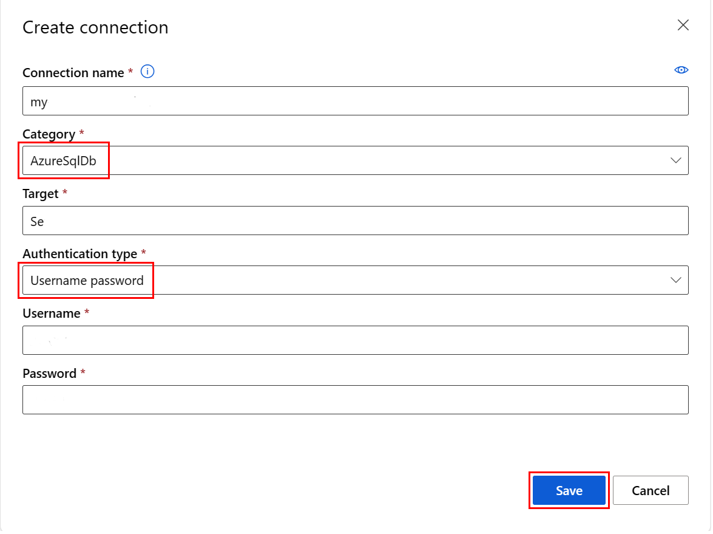The width and height of the screenshot is (713, 534).
Task: Click the Create connection dialog title
Action: (x=95, y=28)
